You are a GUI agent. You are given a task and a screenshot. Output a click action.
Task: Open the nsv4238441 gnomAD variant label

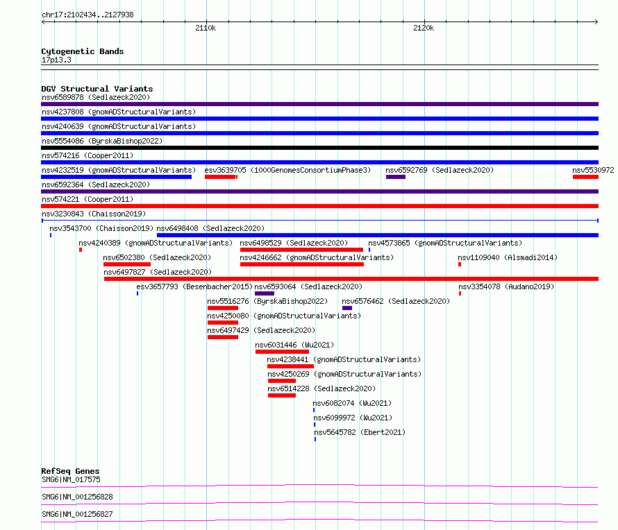coord(344,359)
